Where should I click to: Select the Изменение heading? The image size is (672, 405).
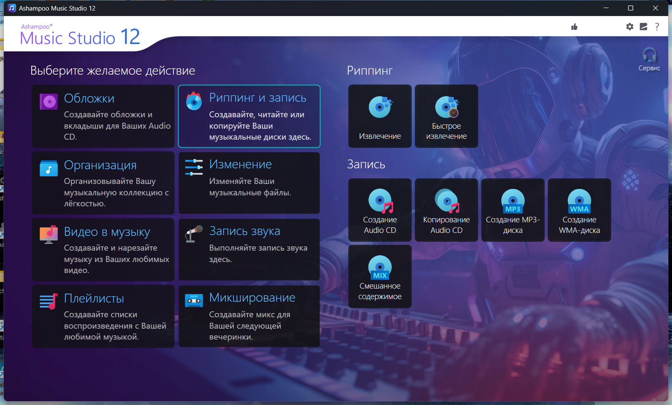[240, 165]
